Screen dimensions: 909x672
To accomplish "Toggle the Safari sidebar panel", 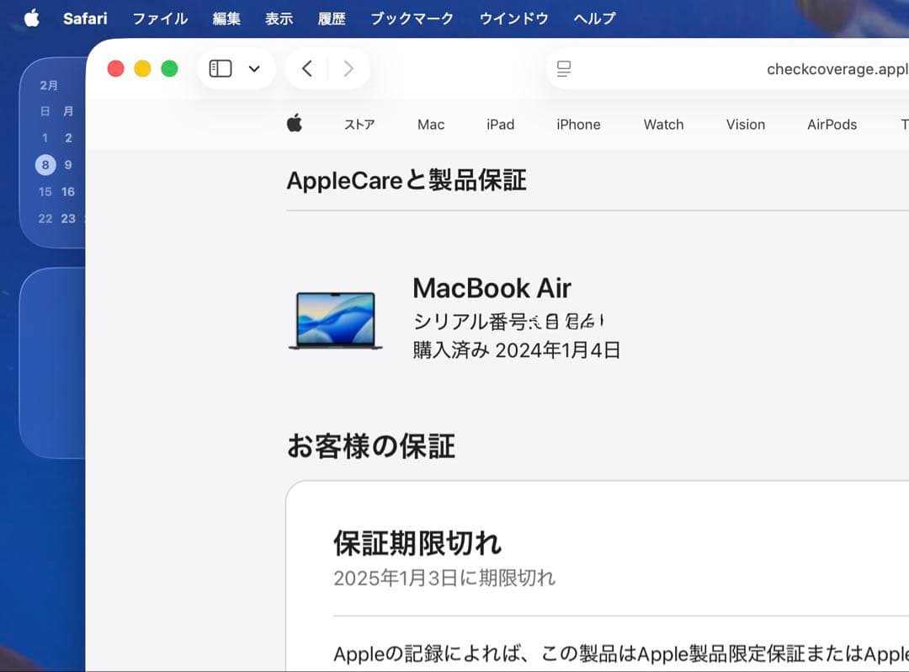I will (219, 68).
